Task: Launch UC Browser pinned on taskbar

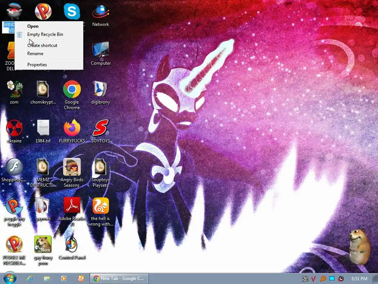Action: click(x=81, y=278)
